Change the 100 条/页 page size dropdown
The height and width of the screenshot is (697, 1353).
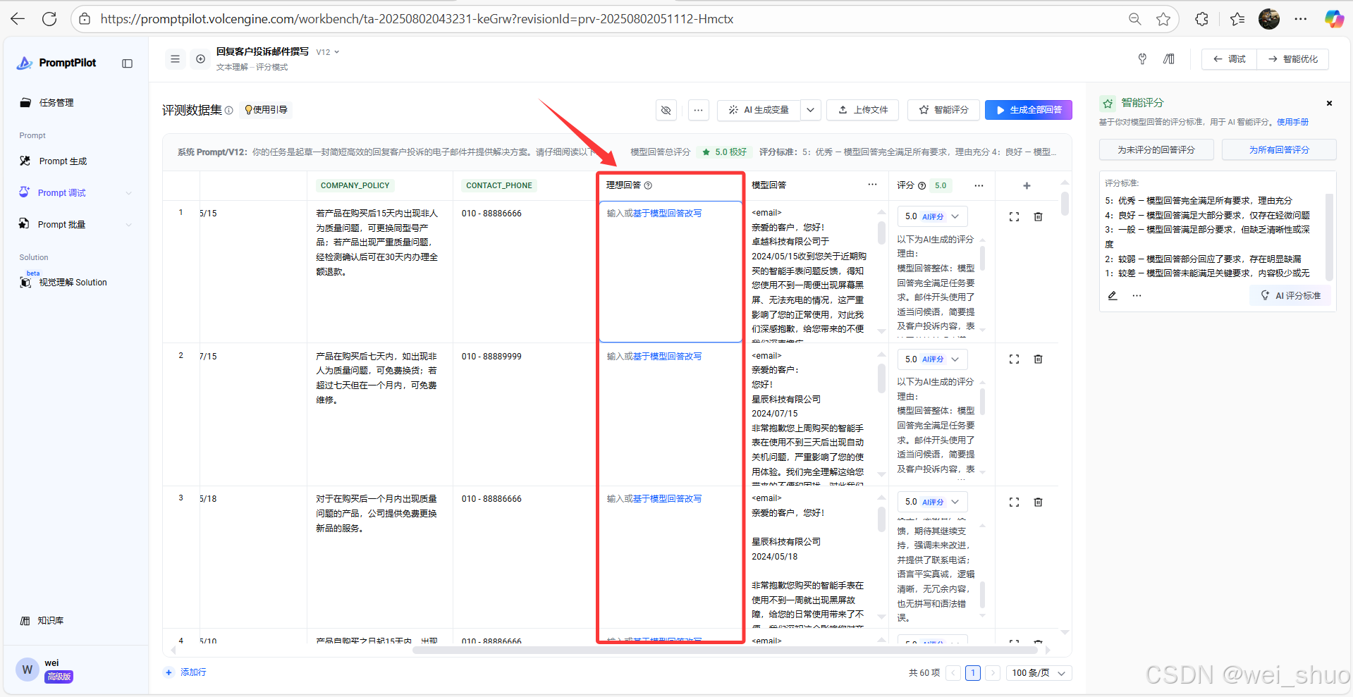click(1039, 673)
